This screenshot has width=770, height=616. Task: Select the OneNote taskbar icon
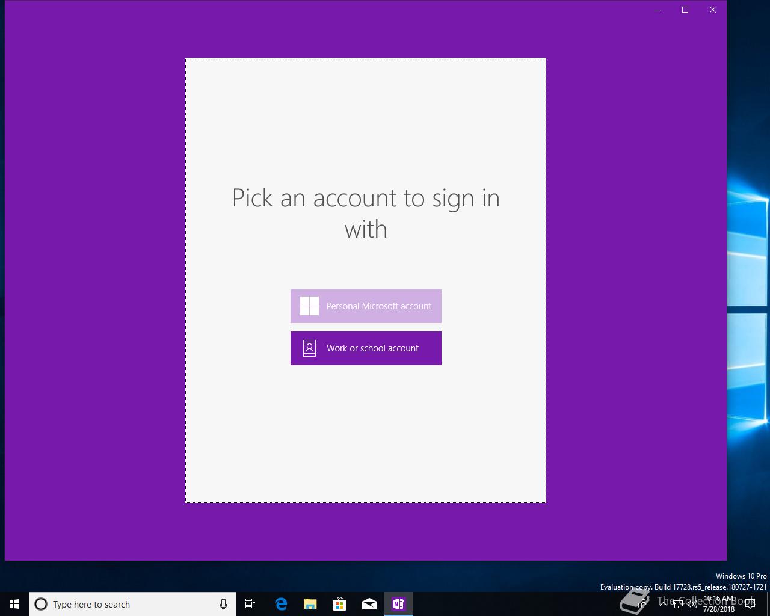[x=399, y=604]
